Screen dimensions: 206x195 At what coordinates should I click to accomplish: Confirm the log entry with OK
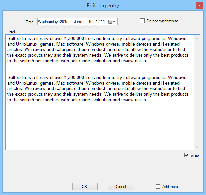click(85, 187)
